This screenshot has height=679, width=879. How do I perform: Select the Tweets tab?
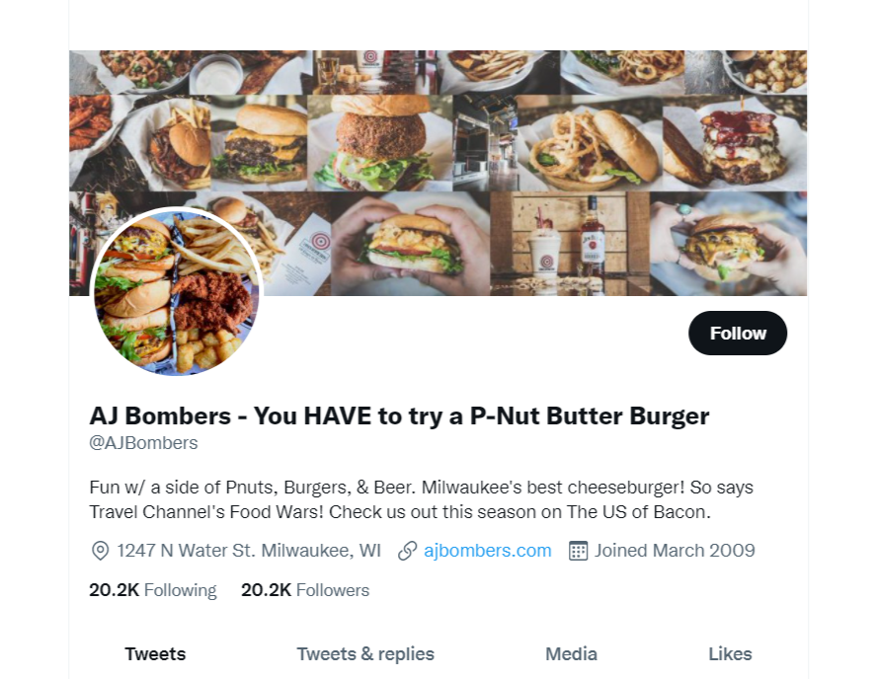(155, 653)
